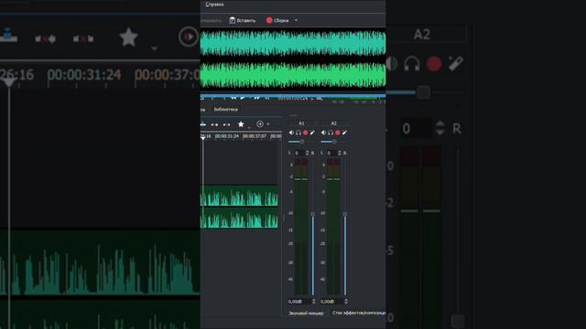Open the dropdown beside the preview-render icon
This screenshot has width=586, height=329.
(268, 124)
